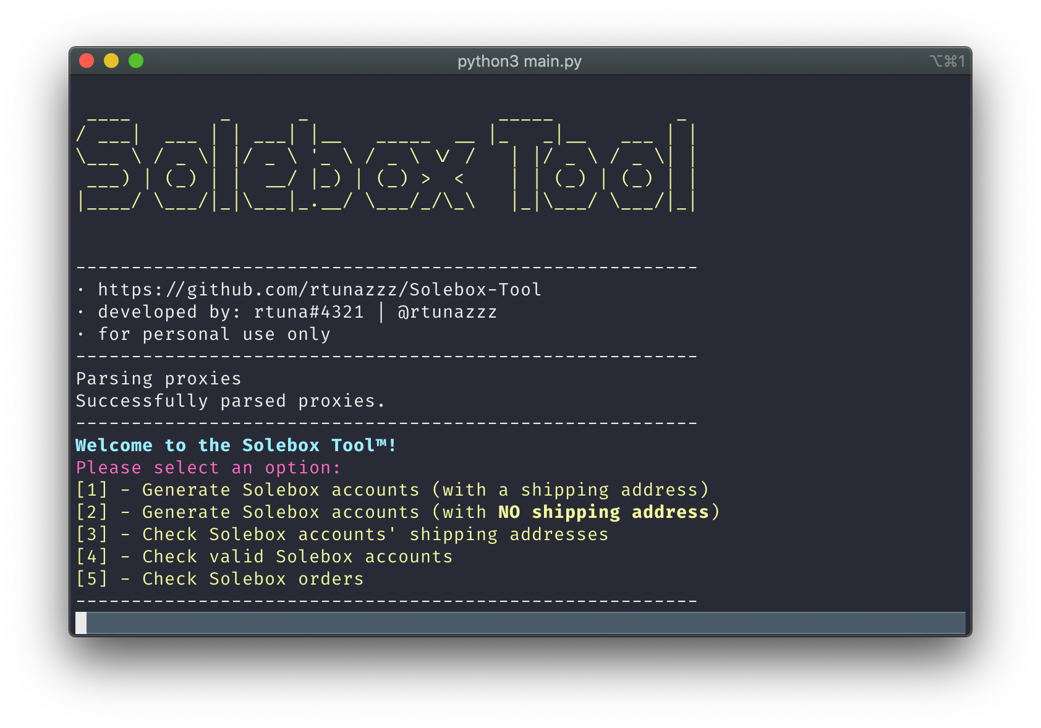Viewport: 1041px width, 728px height.
Task: Click option [4] Check valid Solebox accounts
Action: (264, 557)
